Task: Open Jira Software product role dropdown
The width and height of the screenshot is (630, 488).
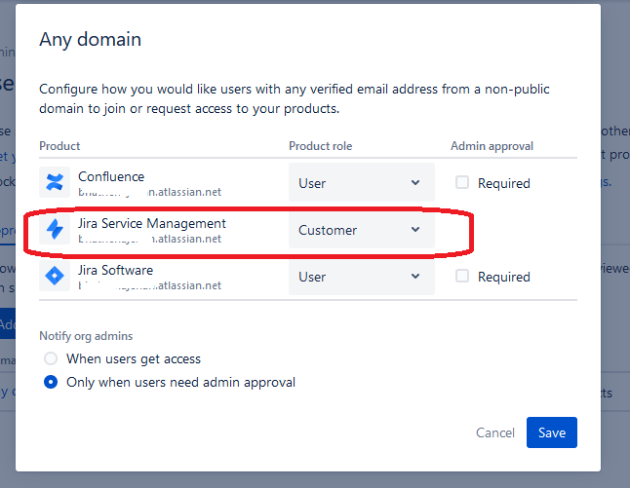Action: pos(361,277)
